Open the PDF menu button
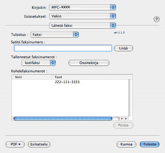The width and height of the screenshot is (165, 153). 15,144
